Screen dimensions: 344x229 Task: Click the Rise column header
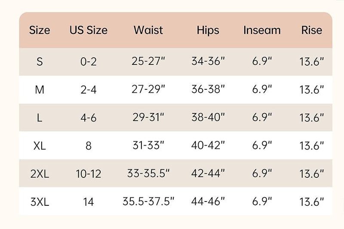tap(312, 31)
